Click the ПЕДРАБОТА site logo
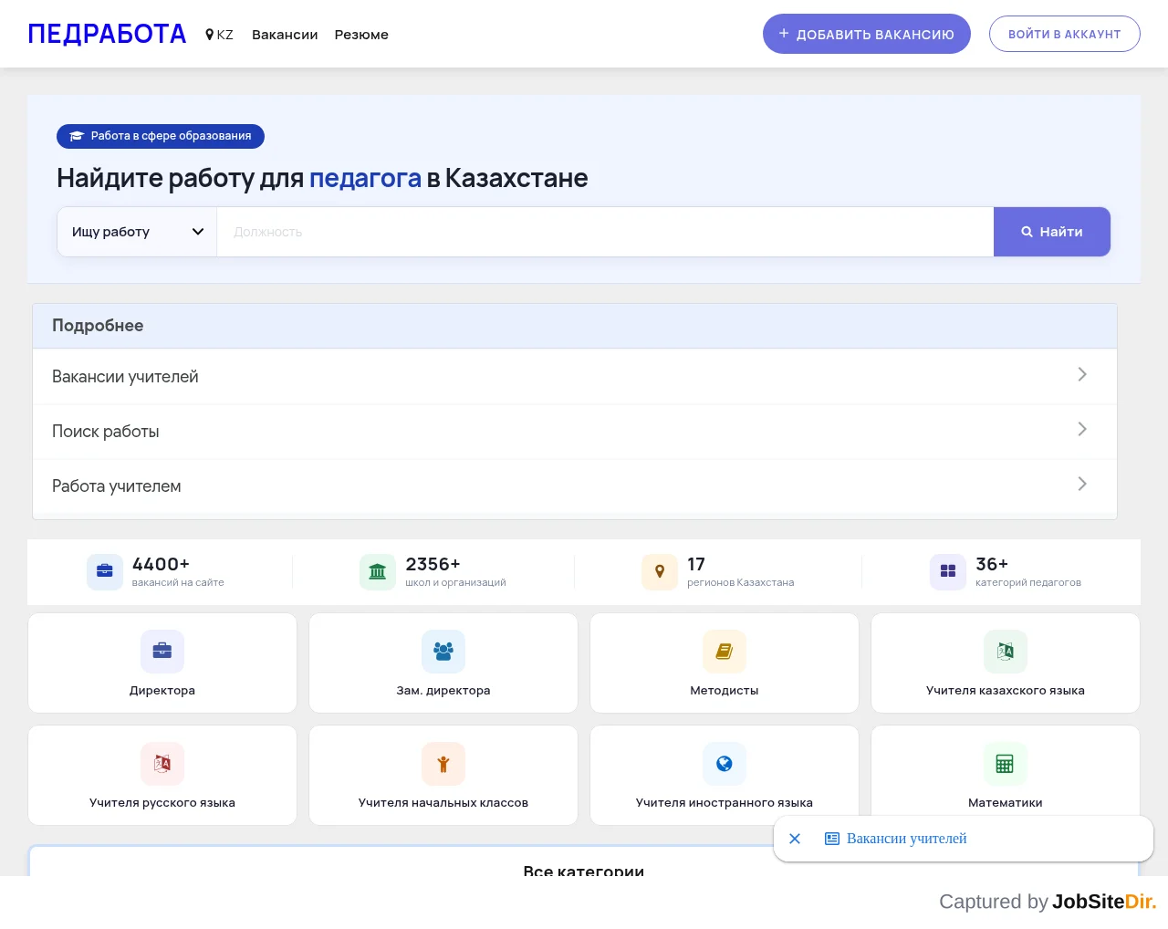Image resolution: width=1168 pixels, height=929 pixels. pos(107,34)
